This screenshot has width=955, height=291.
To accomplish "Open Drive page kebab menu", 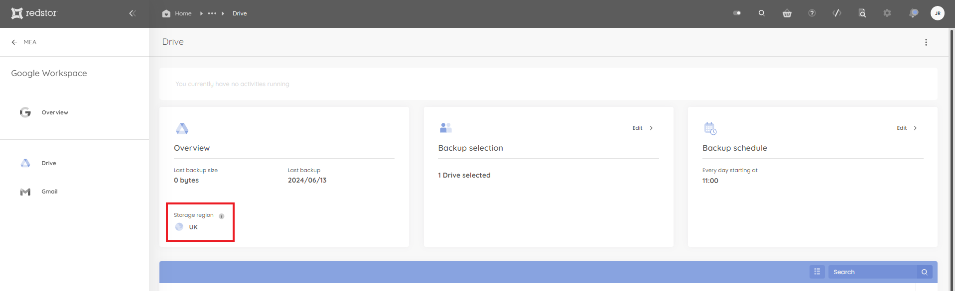I will pyautogui.click(x=926, y=42).
